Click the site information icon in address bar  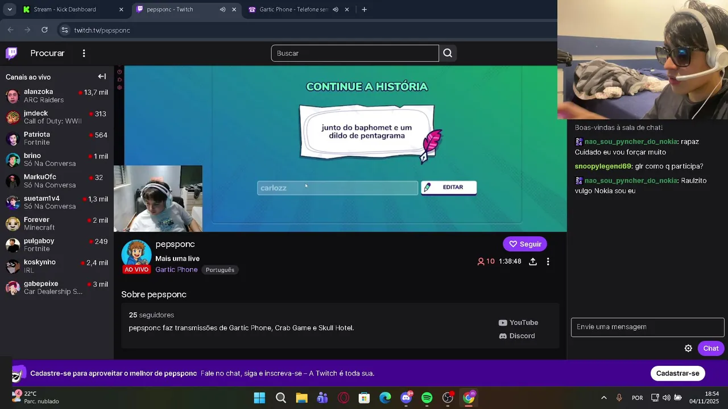click(x=64, y=30)
